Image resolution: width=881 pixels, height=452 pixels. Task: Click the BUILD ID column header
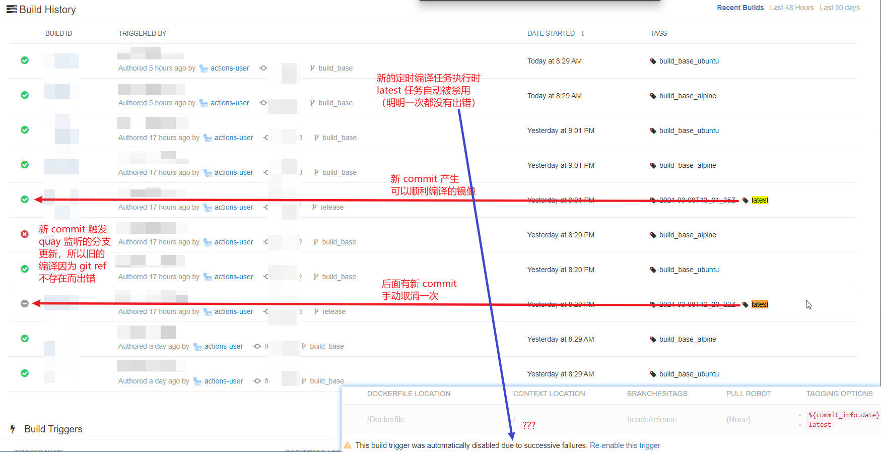point(58,33)
